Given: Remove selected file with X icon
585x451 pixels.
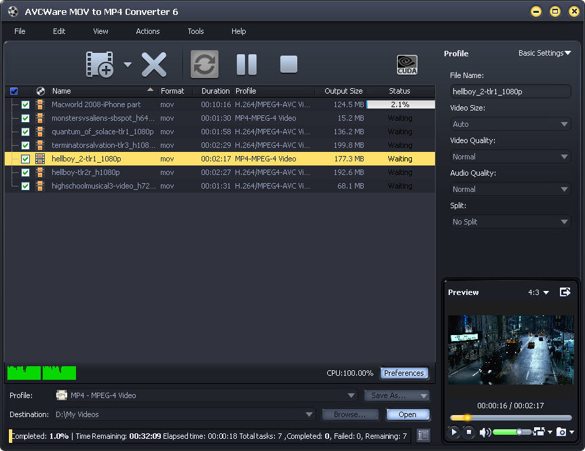Looking at the screenshot, I should [154, 64].
